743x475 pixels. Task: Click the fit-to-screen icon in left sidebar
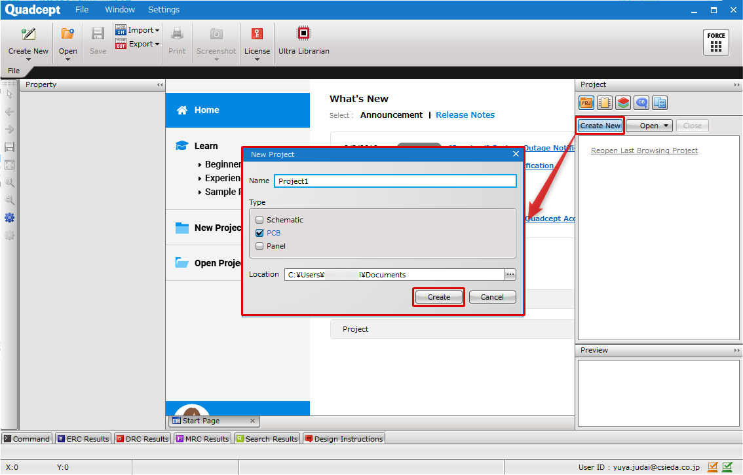(9, 165)
